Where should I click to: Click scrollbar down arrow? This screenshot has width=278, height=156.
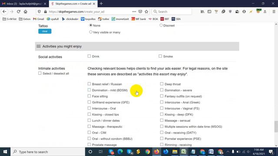click(276, 146)
